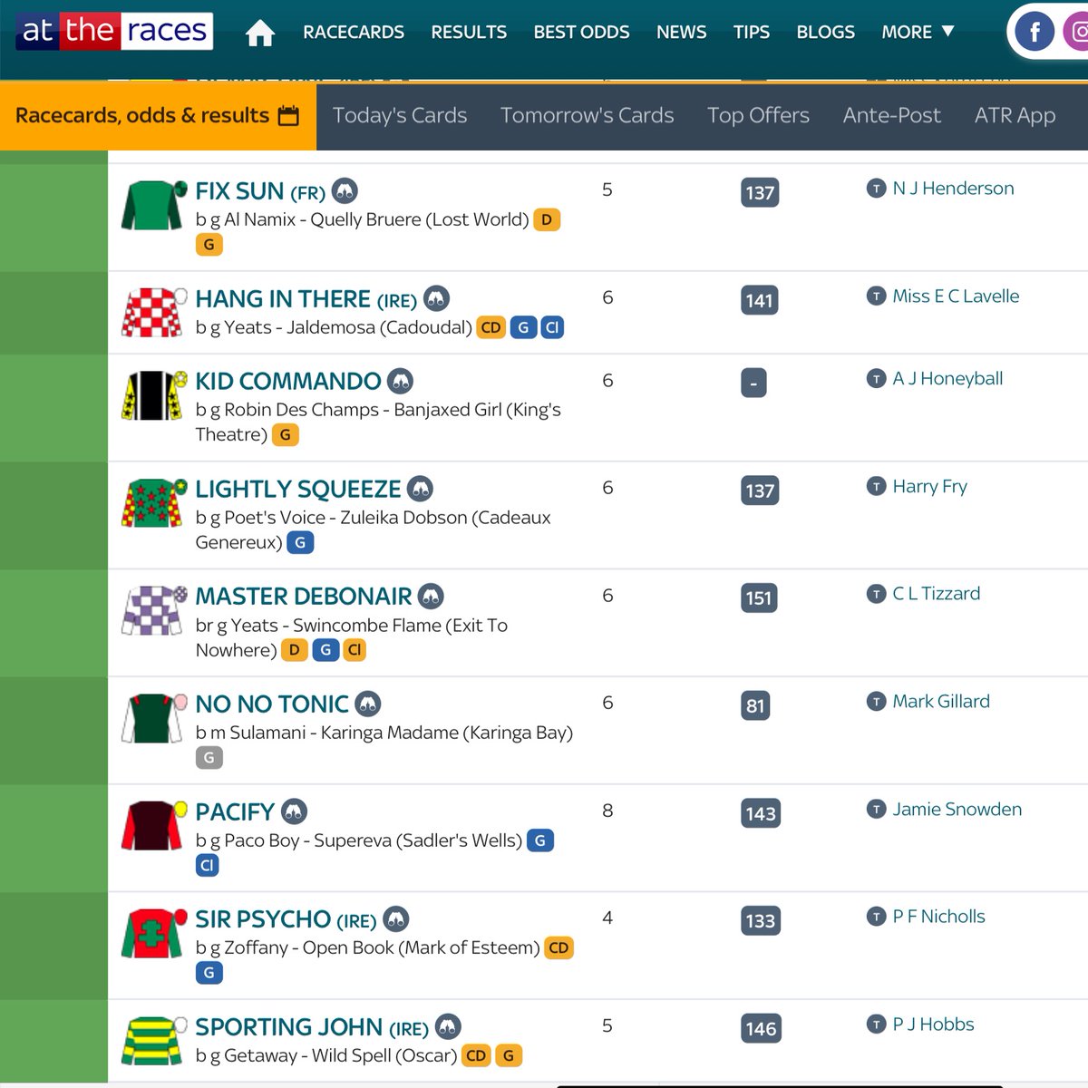Expand the MORE dropdown menu
The height and width of the screenshot is (1088, 1088).
point(918,33)
